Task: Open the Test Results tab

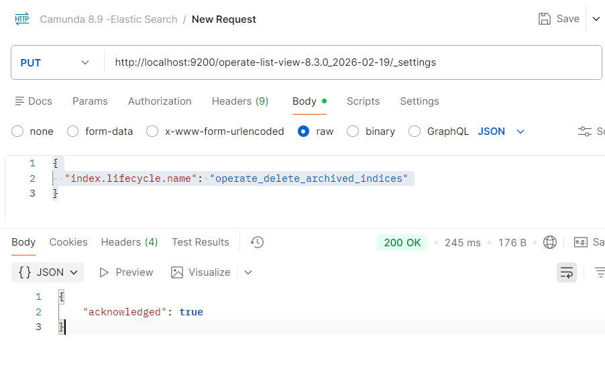Action: click(x=200, y=242)
